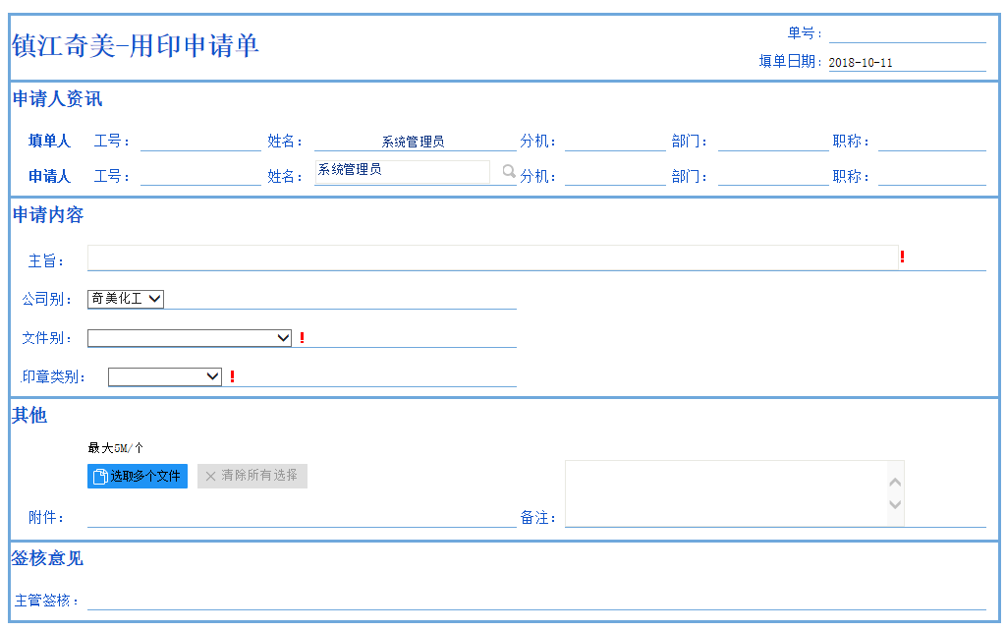Viewport: 1006px width, 631px height.
Task: Click the 填单日期 value 2018-10-11
Action: click(861, 63)
